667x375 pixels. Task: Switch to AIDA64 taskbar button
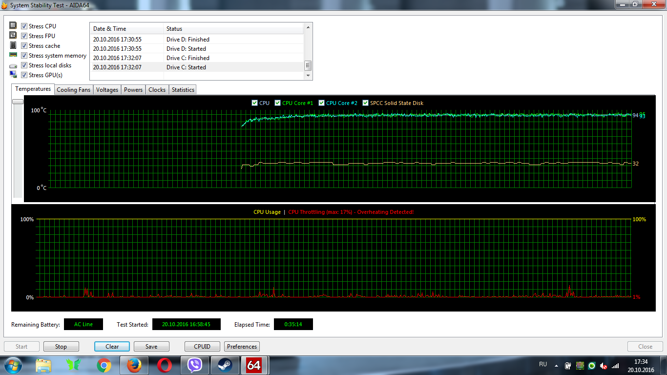(x=254, y=365)
